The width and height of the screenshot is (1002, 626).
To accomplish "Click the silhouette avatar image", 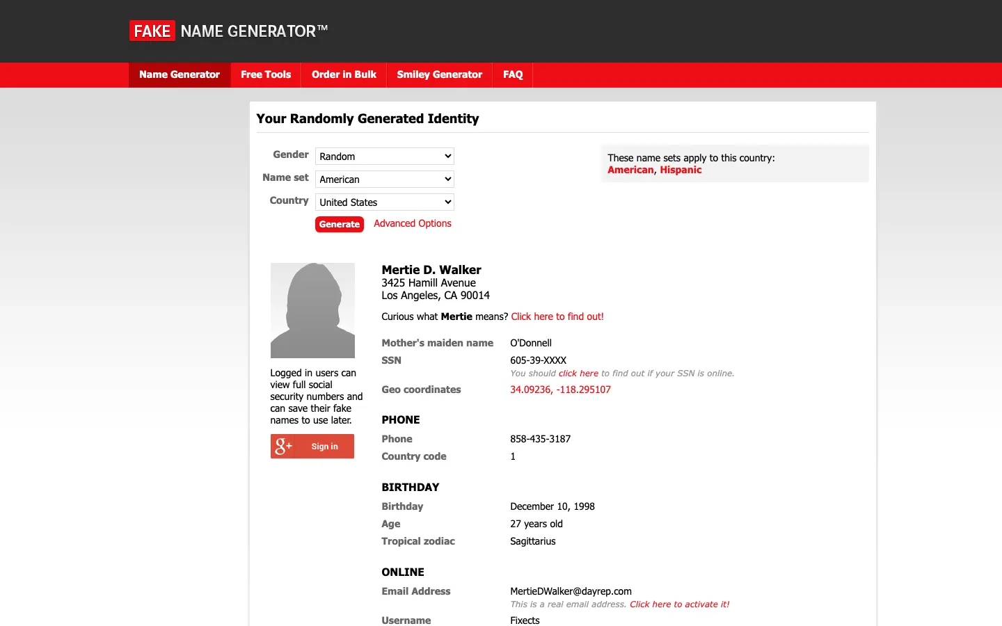I will 312,310.
